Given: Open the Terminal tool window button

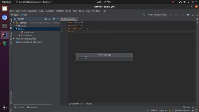Looking at the screenshot, I should pos(32,107).
